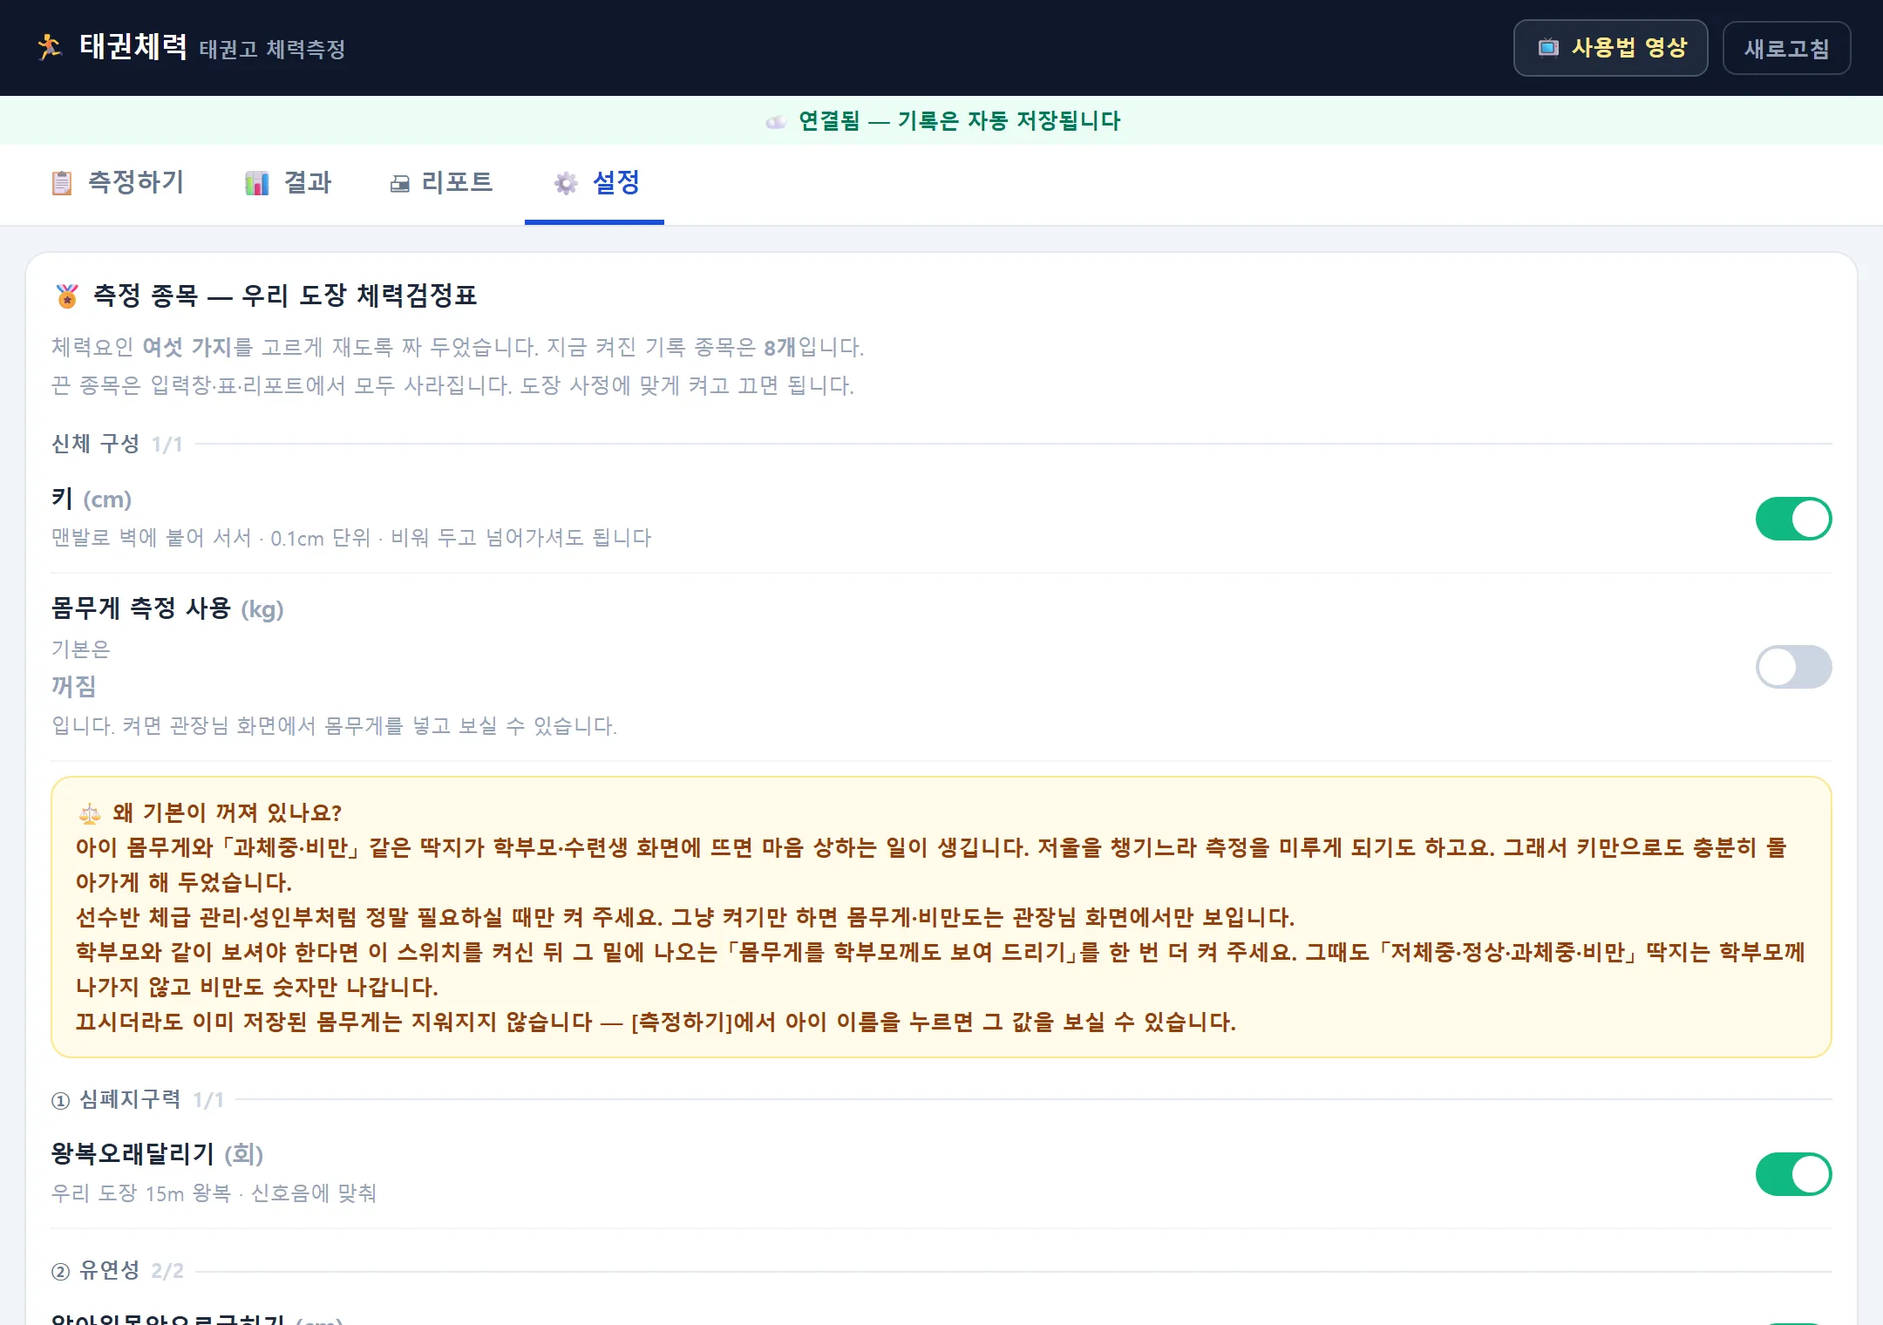Disable the 왕복오래달리기 toggle

point(1793,1174)
